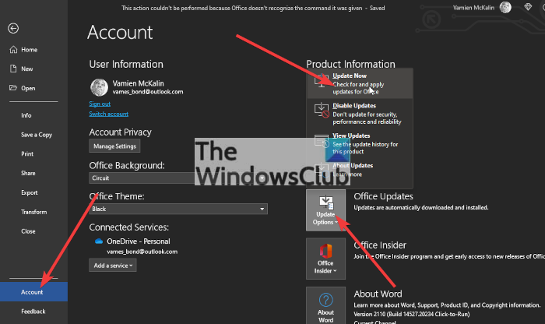The width and height of the screenshot is (545, 324).
Task: Choose Disable Updates from the menu
Action: click(x=360, y=114)
